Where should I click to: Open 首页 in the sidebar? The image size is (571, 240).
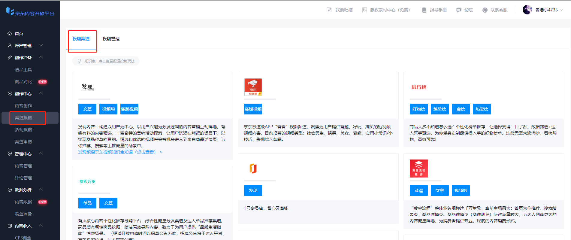[19, 34]
